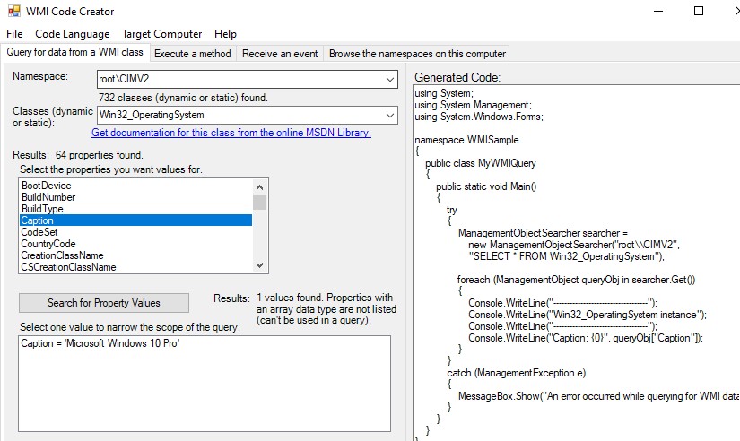Switch to Query for data from a WMI class tab
Image resolution: width=740 pixels, height=441 pixels.
[74, 52]
